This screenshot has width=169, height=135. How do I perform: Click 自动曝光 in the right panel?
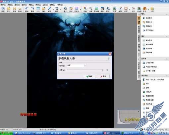pos(147,18)
